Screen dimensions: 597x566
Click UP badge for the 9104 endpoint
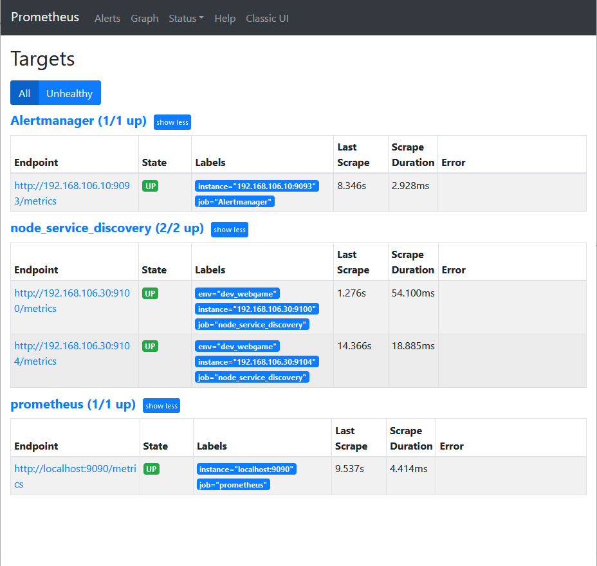tap(150, 347)
